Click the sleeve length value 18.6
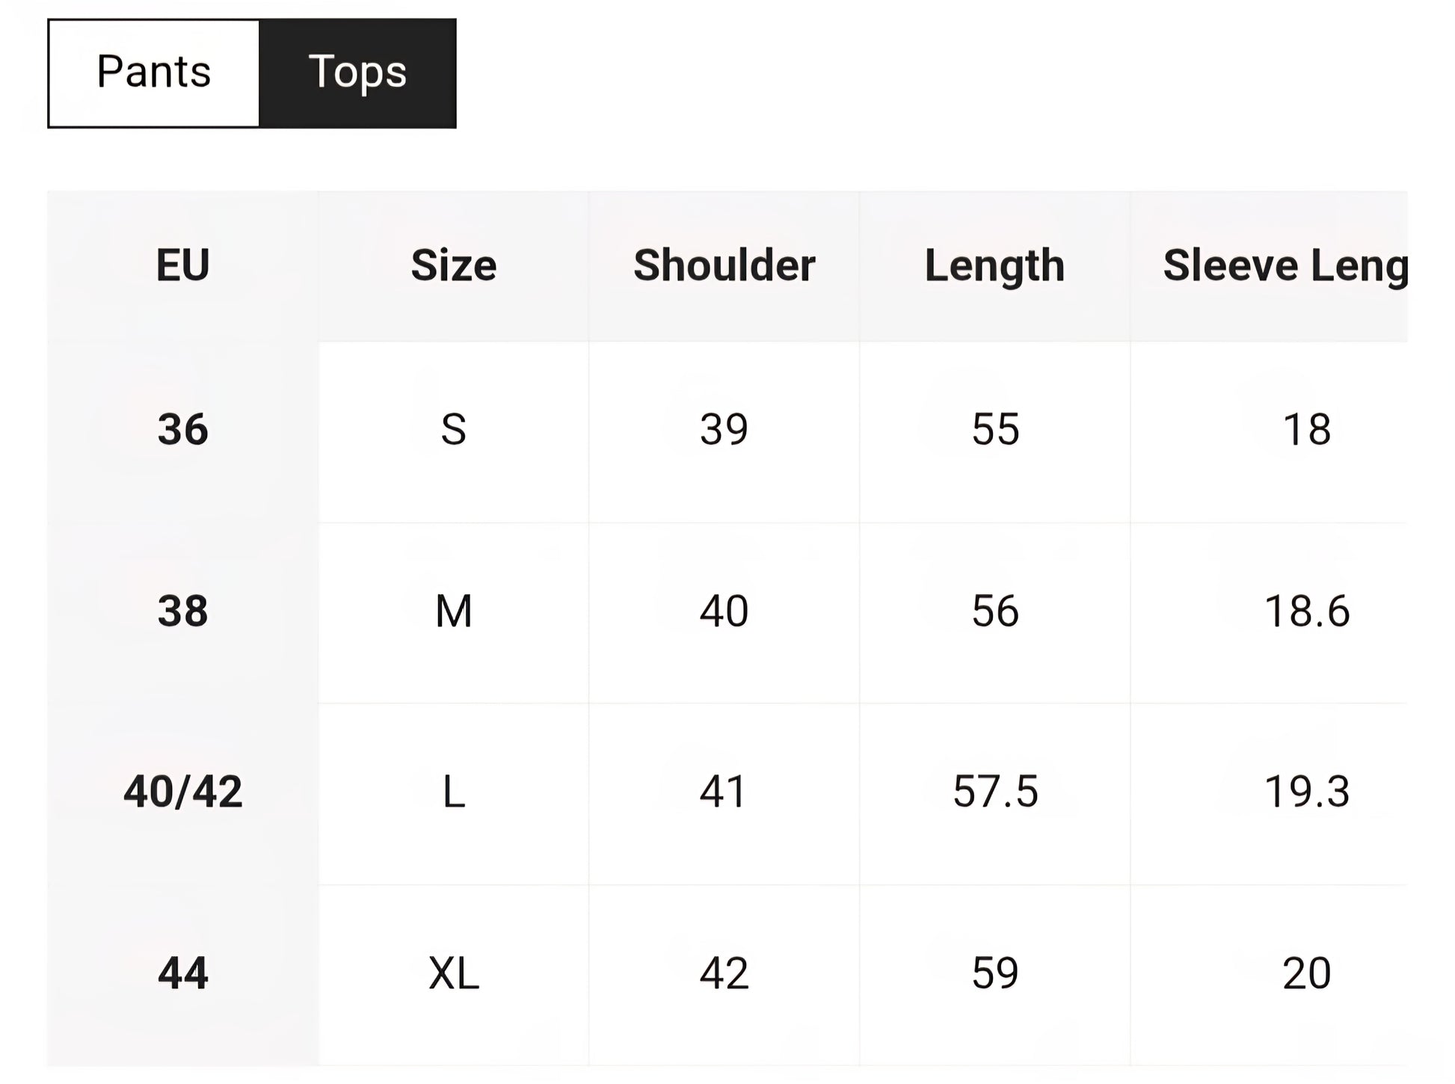Viewport: 1455px width, 1084px height. click(x=1306, y=611)
